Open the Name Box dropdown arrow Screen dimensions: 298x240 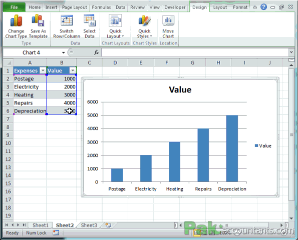pyautogui.click(x=64, y=52)
